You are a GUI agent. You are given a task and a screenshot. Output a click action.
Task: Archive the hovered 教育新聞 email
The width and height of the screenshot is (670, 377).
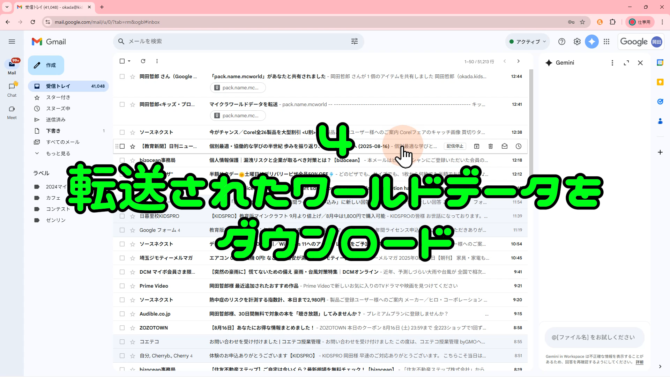(476, 146)
